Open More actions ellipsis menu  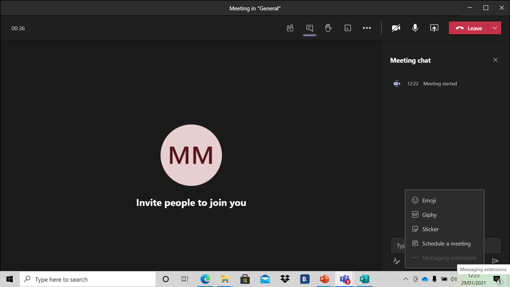tap(367, 28)
